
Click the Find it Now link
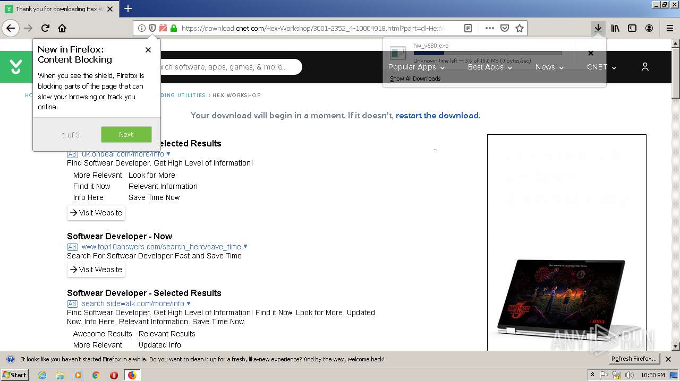point(92,186)
